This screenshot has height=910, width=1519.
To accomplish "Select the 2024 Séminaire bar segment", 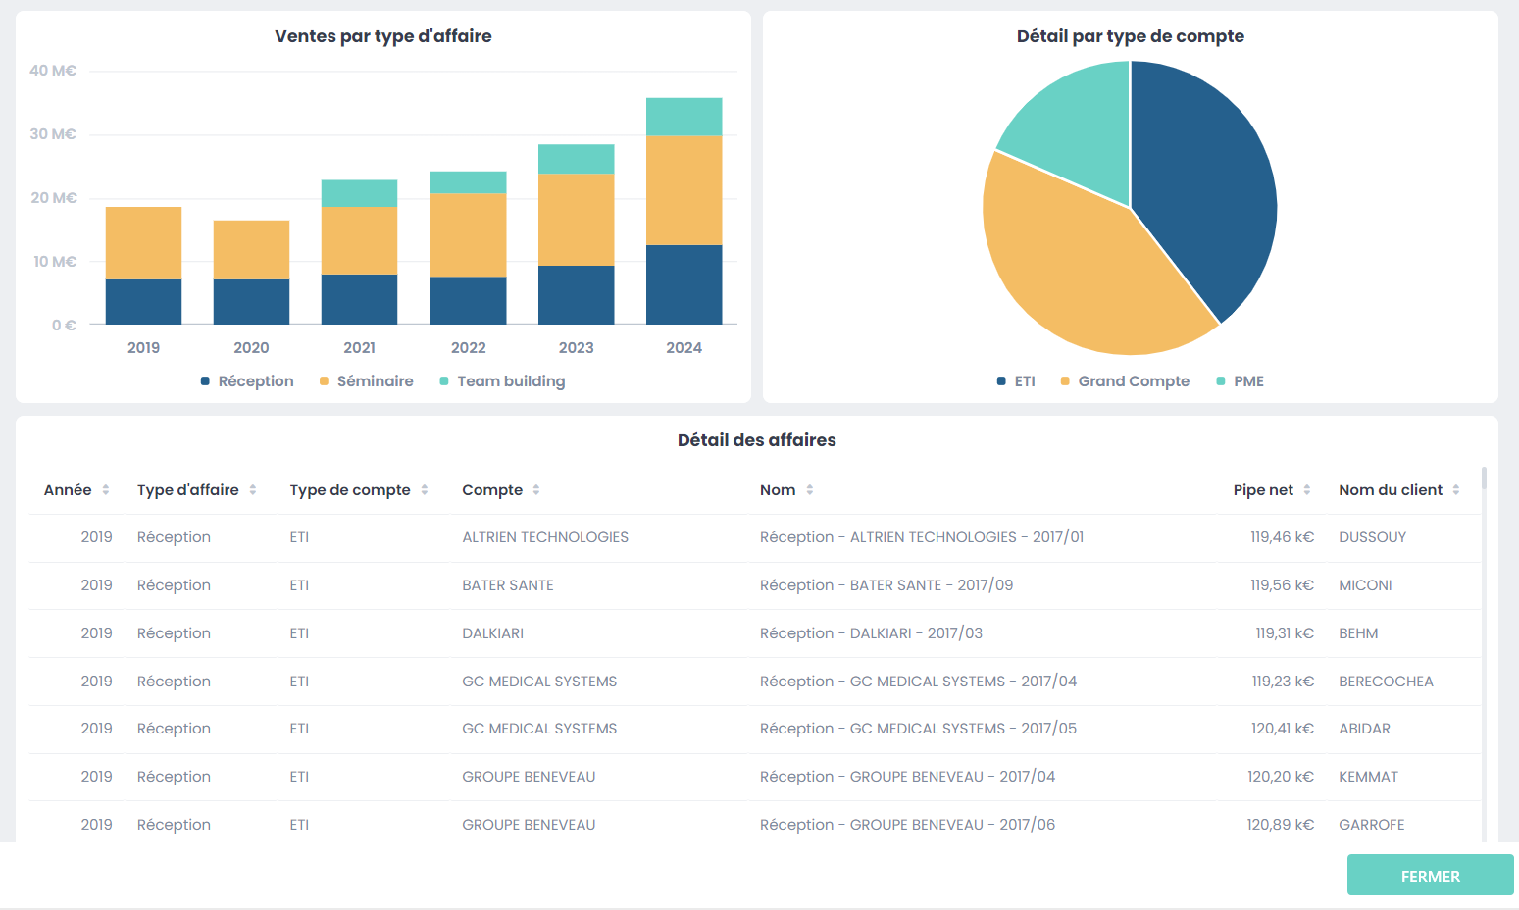I will (x=684, y=189).
